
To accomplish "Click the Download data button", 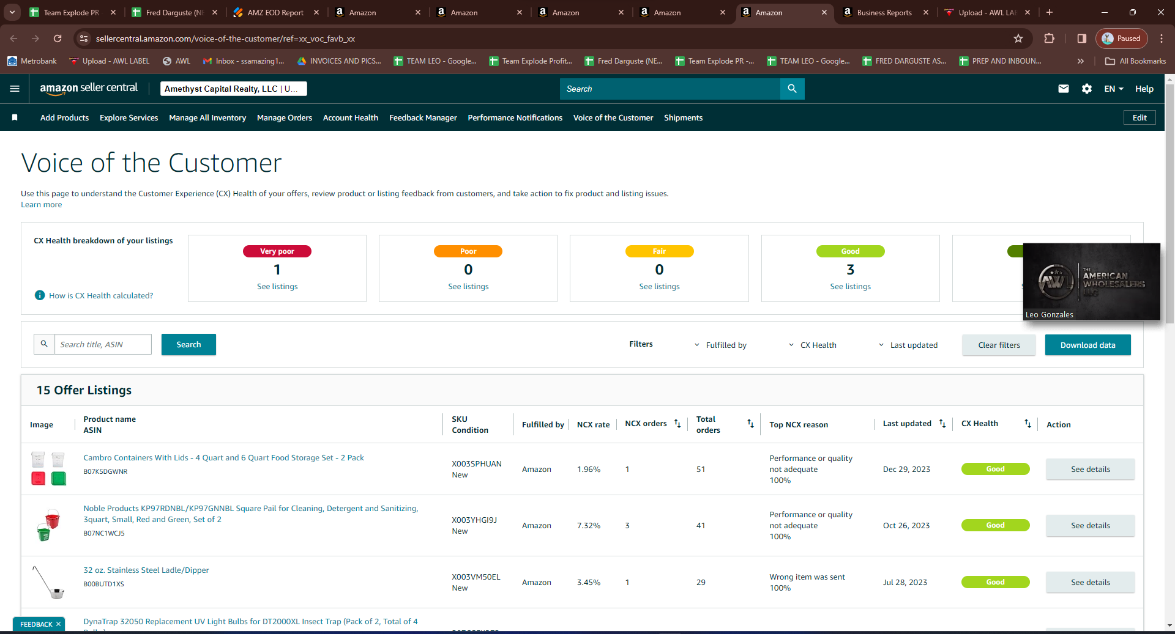I will [1087, 345].
